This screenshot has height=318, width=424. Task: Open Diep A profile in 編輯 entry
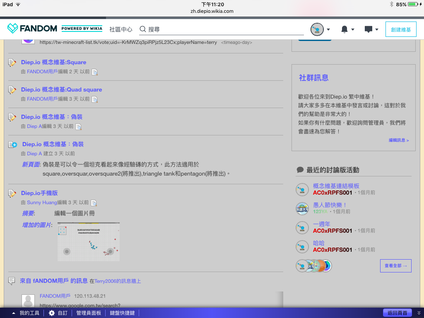click(x=34, y=126)
